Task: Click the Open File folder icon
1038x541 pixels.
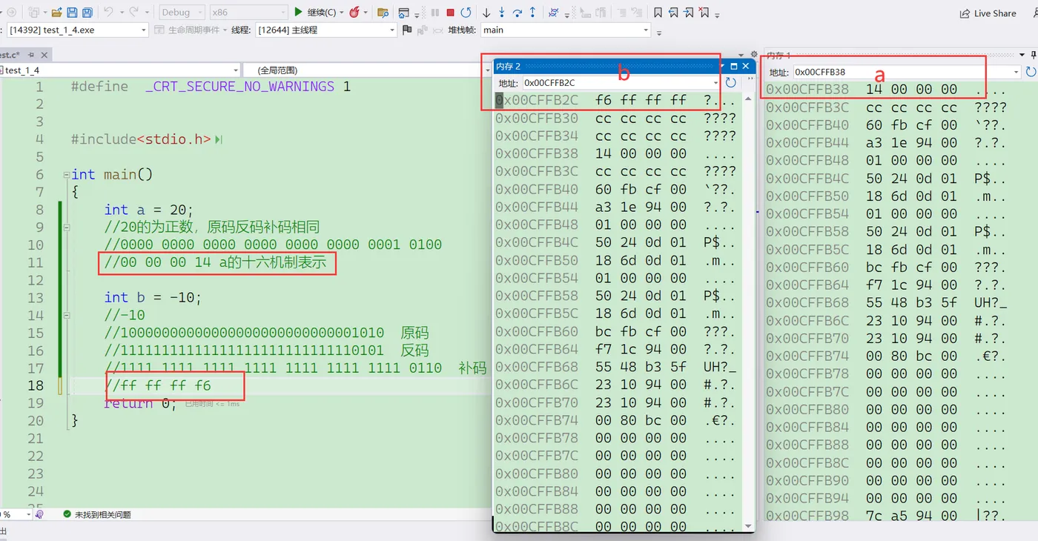Action: (x=56, y=13)
